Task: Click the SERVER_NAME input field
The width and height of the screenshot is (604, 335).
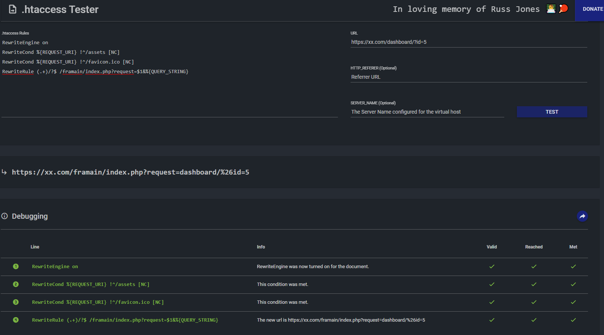Action: [427, 112]
